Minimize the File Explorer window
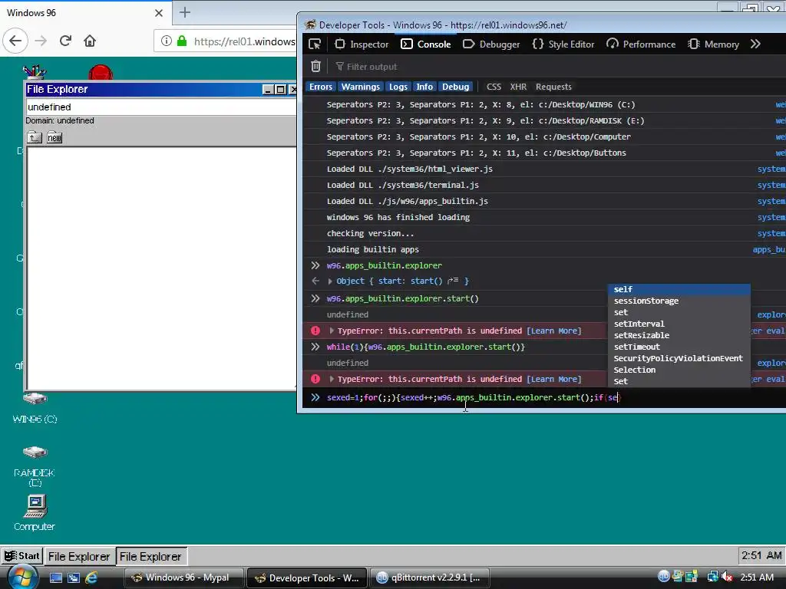Image resolution: width=786 pixels, height=589 pixels. tap(268, 90)
